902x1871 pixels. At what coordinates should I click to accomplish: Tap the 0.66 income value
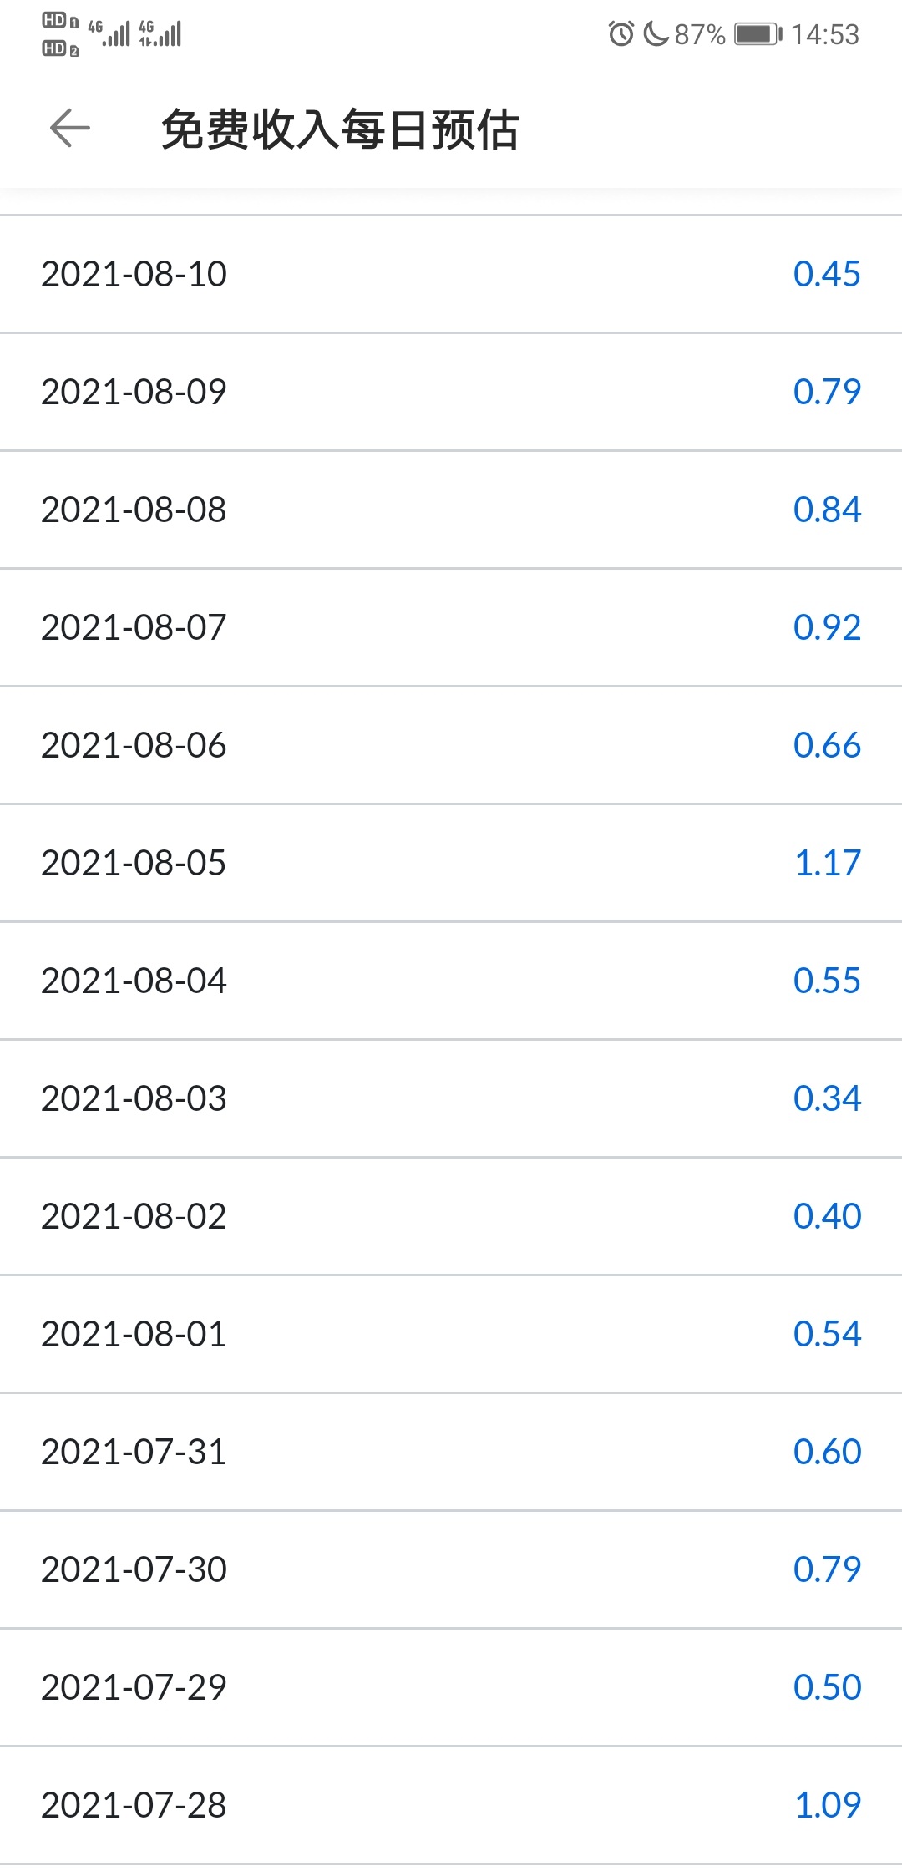[x=826, y=745]
